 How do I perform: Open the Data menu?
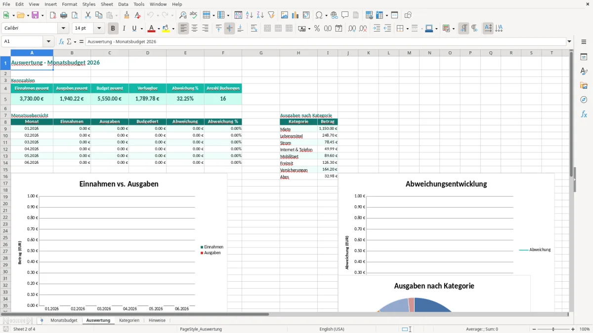tap(123, 4)
